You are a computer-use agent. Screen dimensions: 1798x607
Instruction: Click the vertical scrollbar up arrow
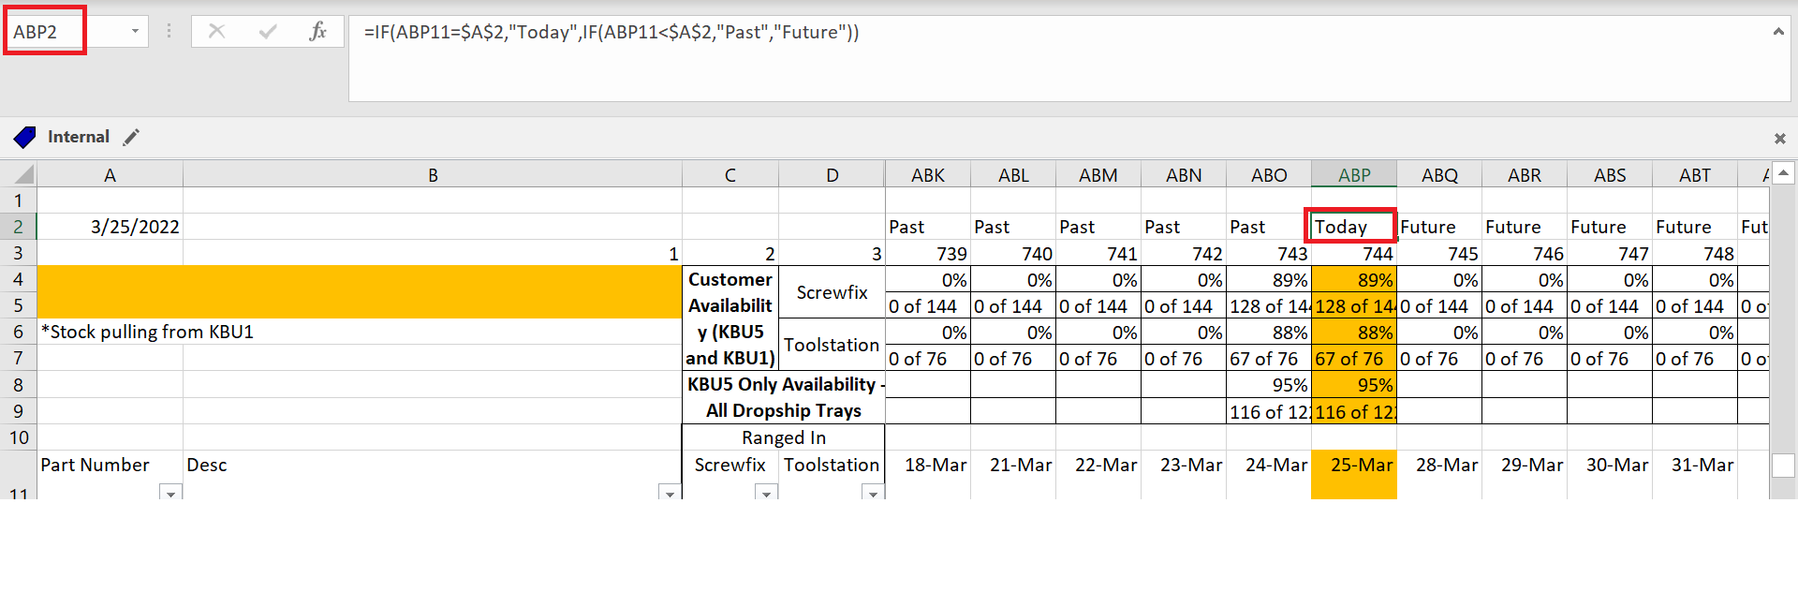[1783, 173]
